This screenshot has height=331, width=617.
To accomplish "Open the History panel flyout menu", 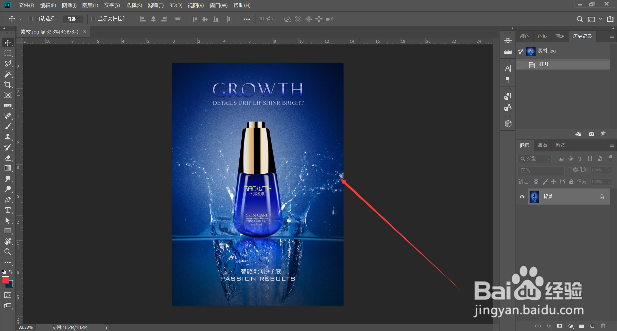I will point(612,36).
